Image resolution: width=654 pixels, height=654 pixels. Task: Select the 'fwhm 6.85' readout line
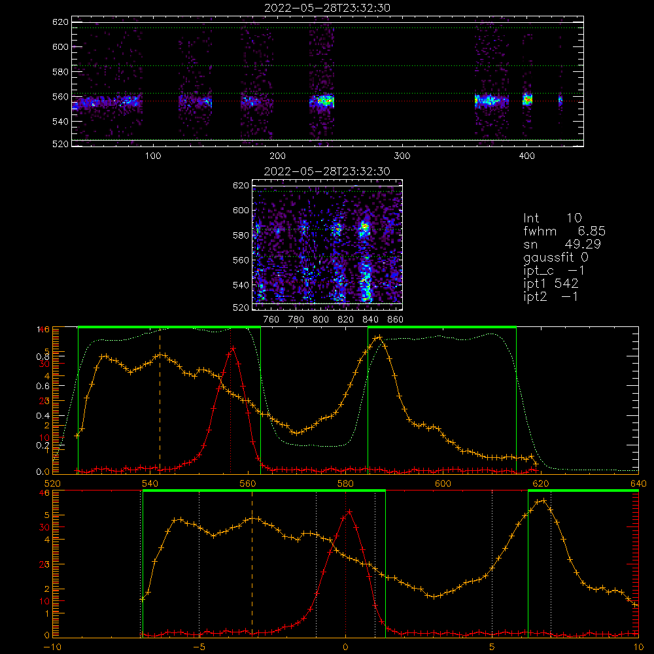point(564,231)
